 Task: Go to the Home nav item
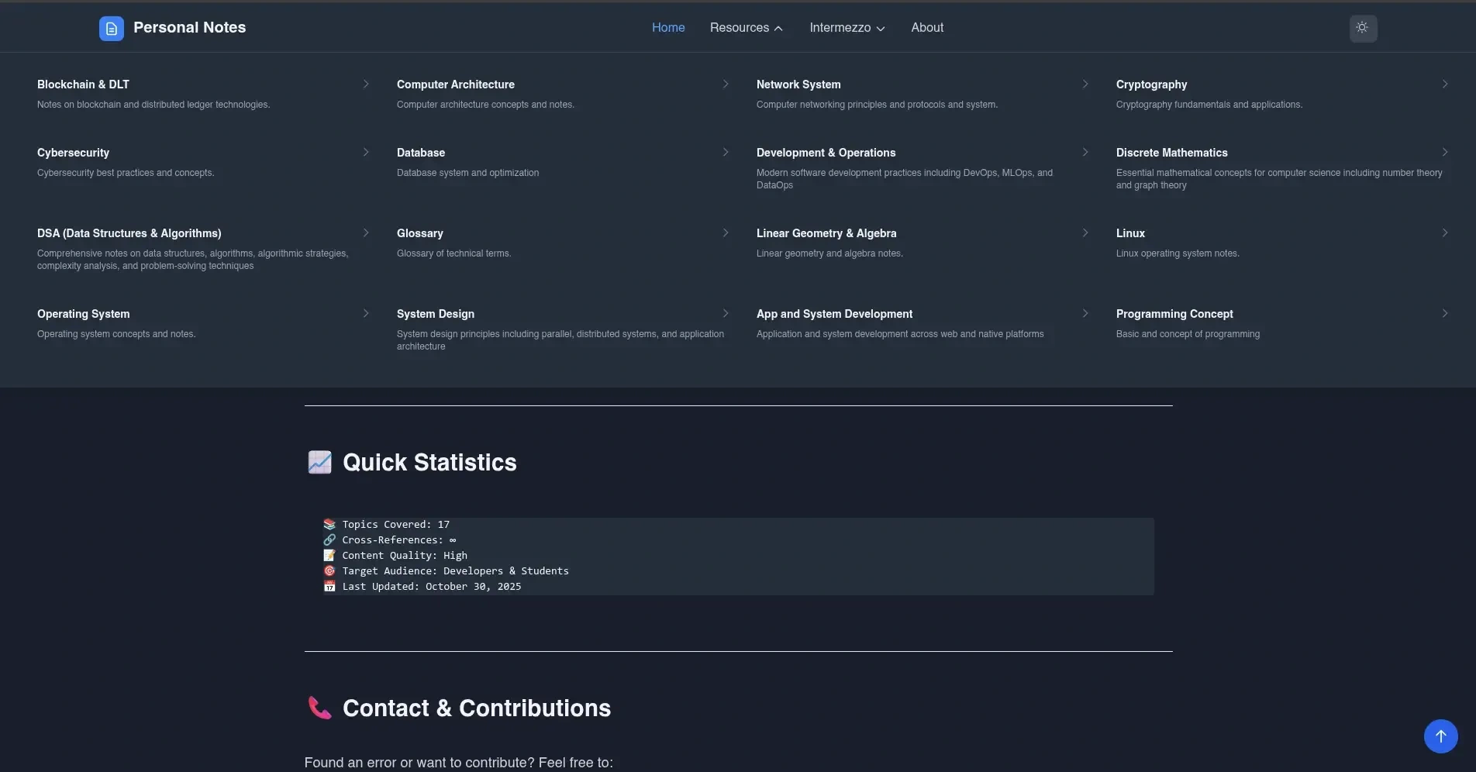[668, 28]
